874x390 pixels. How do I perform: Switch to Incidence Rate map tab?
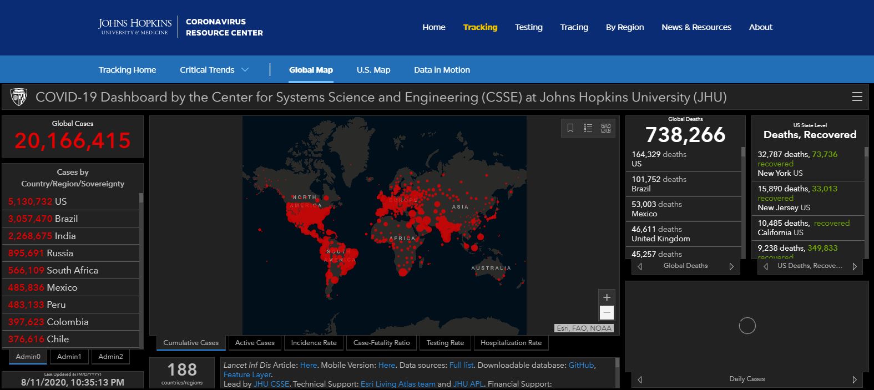(x=314, y=343)
